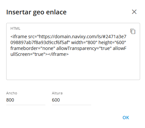The width and height of the screenshot is (145, 128).
Task: Place cursor at frameborder="none" text
Action: 33,48
